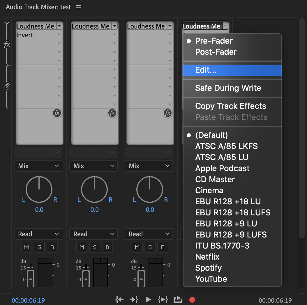The width and height of the screenshot is (307, 305).
Task: Toggle fx bypass on the third track
Action: click(167, 113)
